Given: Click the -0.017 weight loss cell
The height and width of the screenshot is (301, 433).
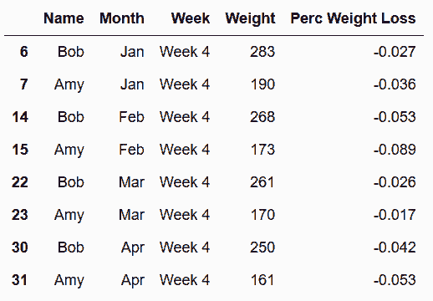Looking at the screenshot, I should [x=395, y=215].
